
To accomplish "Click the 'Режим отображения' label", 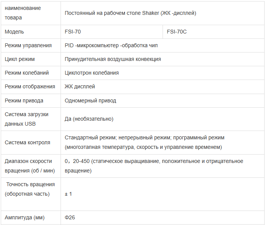I will pos(30,86).
